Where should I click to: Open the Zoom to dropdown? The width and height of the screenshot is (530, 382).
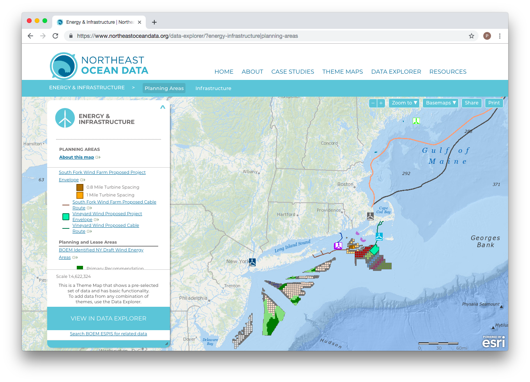point(404,103)
